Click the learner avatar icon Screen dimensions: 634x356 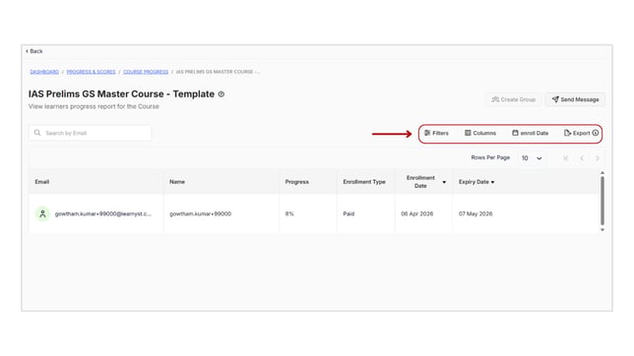tap(43, 213)
